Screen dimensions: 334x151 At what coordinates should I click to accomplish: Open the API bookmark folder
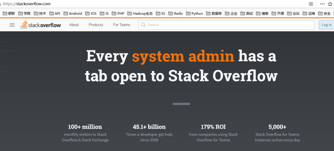click(x=55, y=13)
